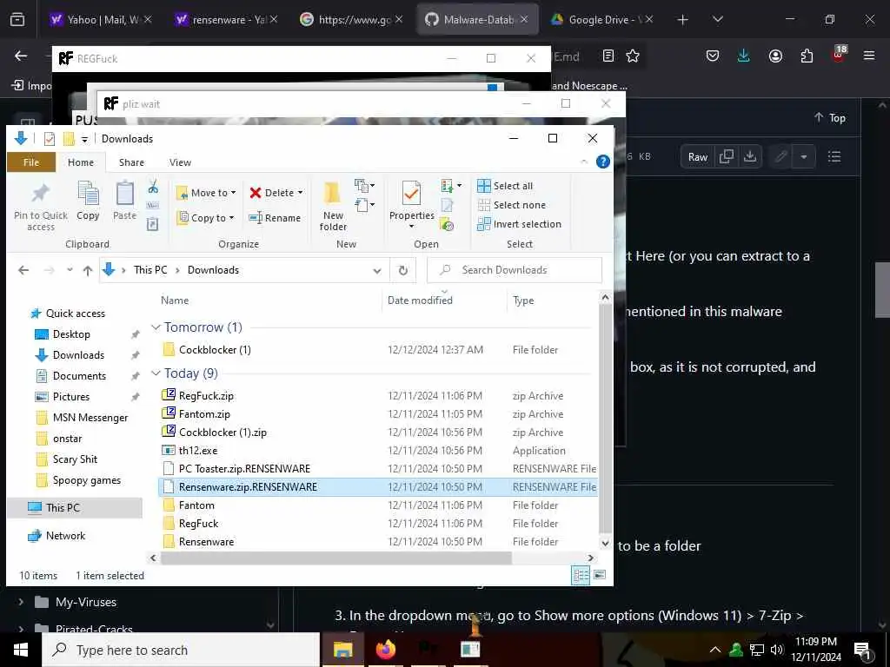The image size is (890, 667).
Task: Click the Raw button on GitHub
Action: pos(698,157)
